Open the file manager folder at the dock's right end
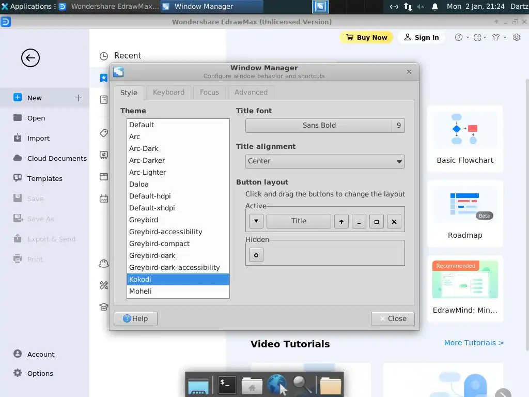The image size is (529, 397). [x=330, y=386]
